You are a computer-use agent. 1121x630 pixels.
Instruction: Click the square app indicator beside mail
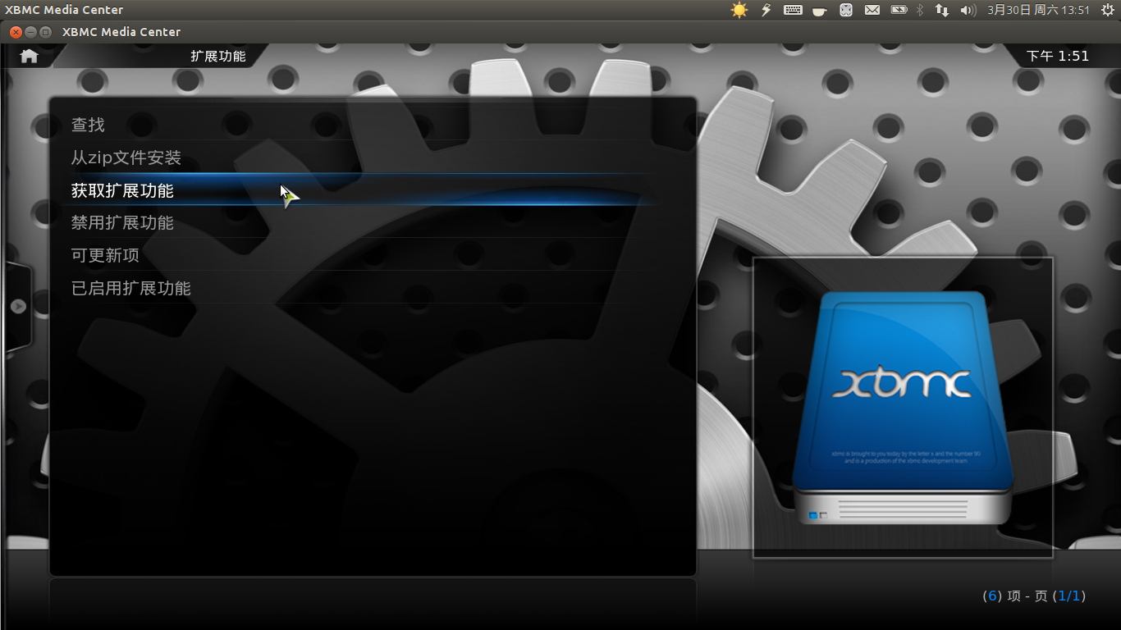point(846,10)
